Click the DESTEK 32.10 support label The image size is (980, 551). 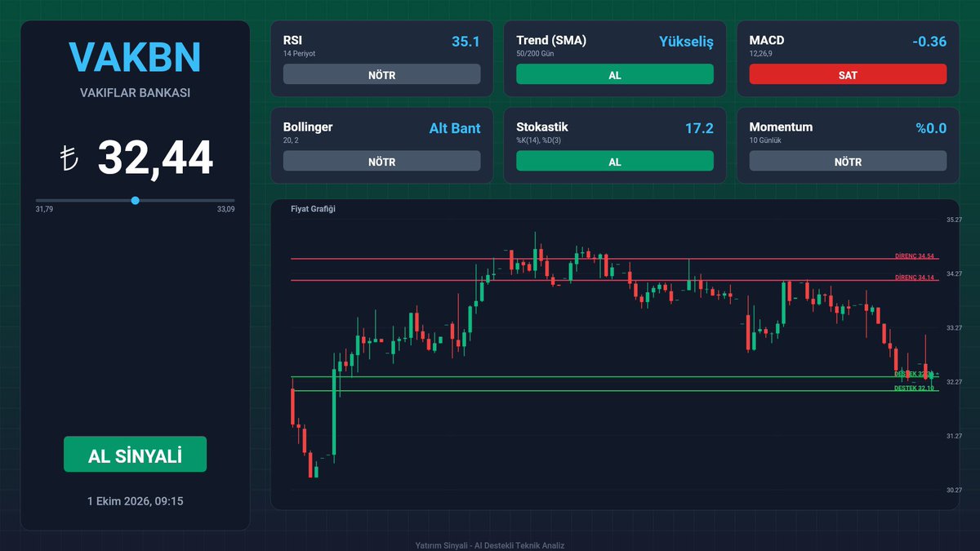tap(915, 388)
